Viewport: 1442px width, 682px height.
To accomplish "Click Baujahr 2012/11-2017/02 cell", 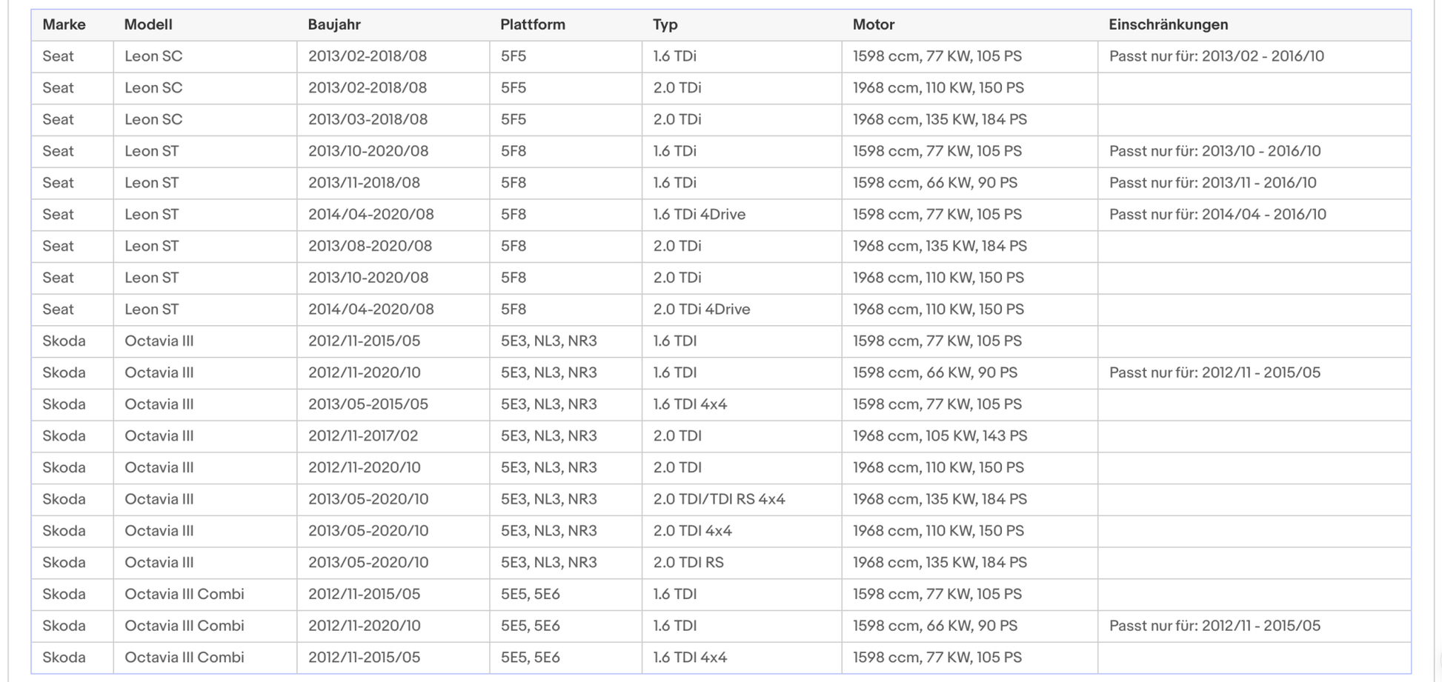I will 363,435.
